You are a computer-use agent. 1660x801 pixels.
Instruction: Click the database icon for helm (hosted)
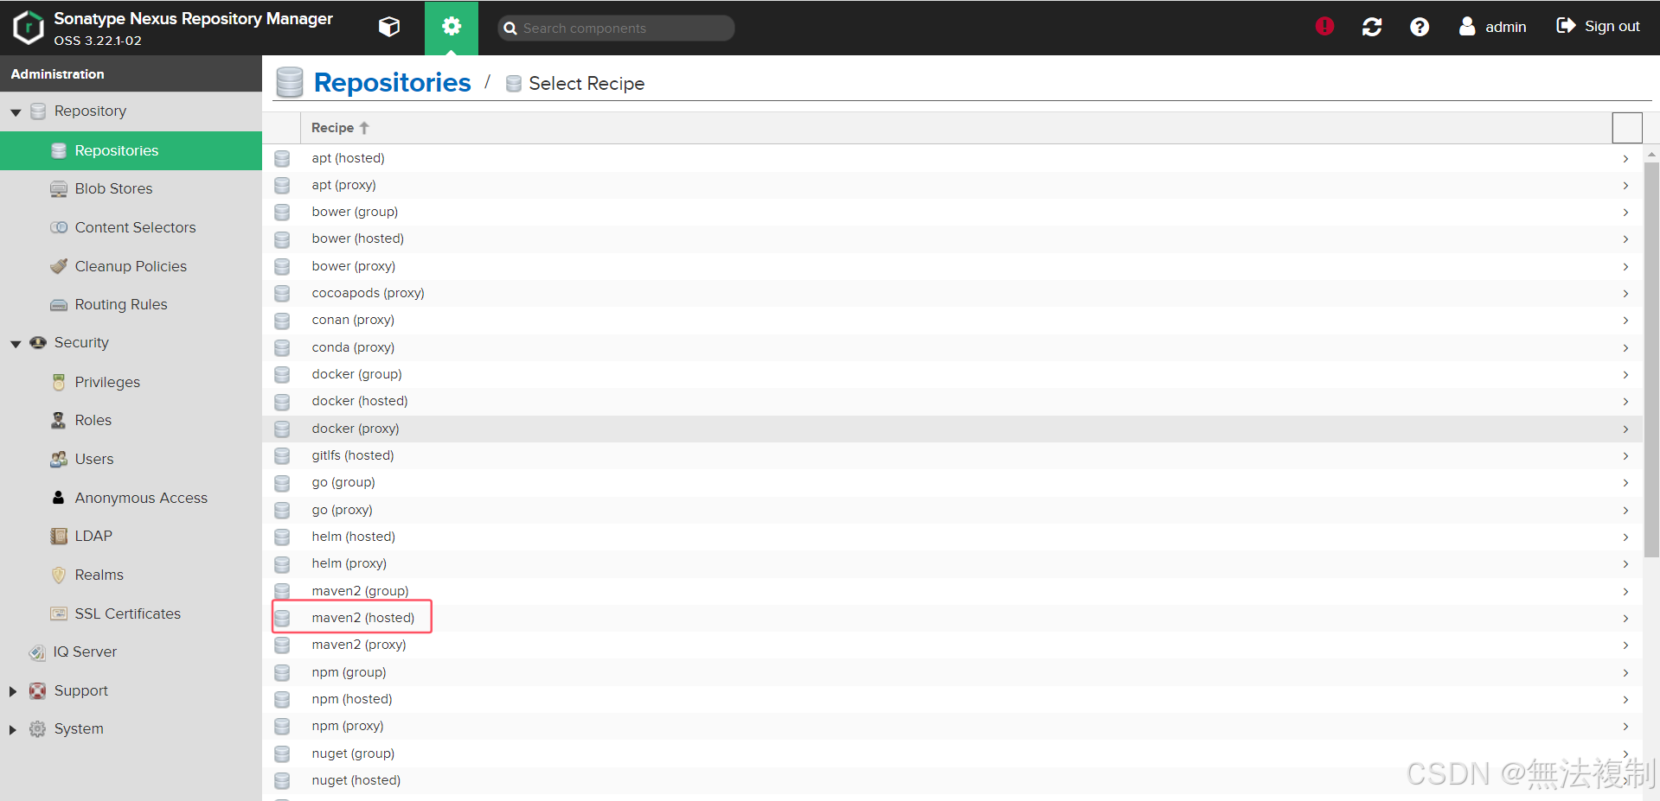[282, 537]
